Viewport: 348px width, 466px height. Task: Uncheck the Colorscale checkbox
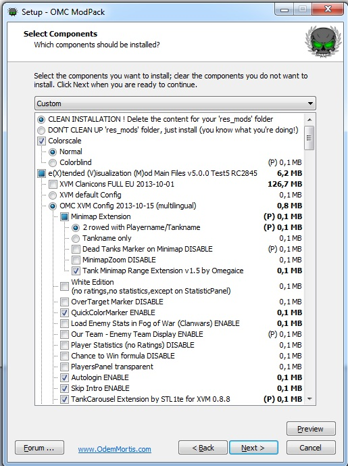coord(42,141)
